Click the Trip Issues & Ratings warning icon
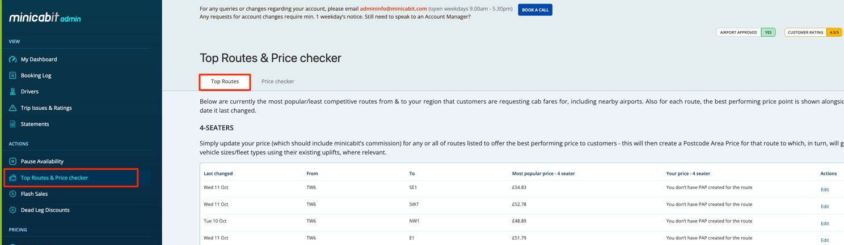This screenshot has height=245, width=844. tap(12, 108)
